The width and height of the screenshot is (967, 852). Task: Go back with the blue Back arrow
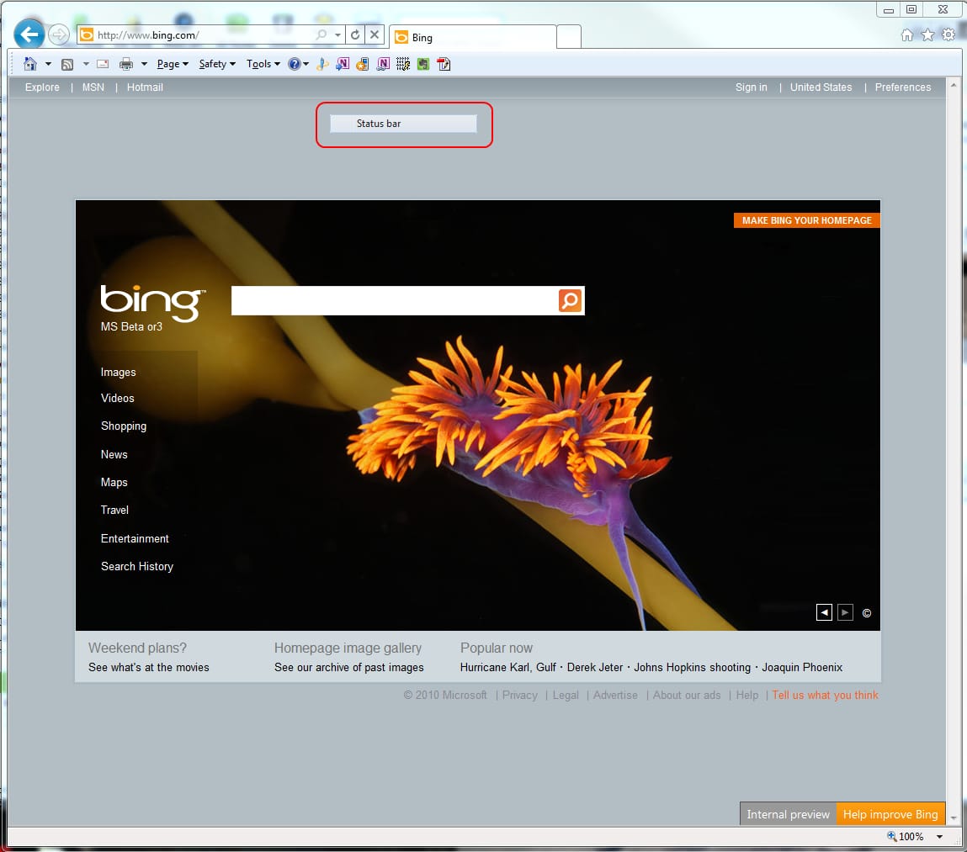[x=29, y=34]
